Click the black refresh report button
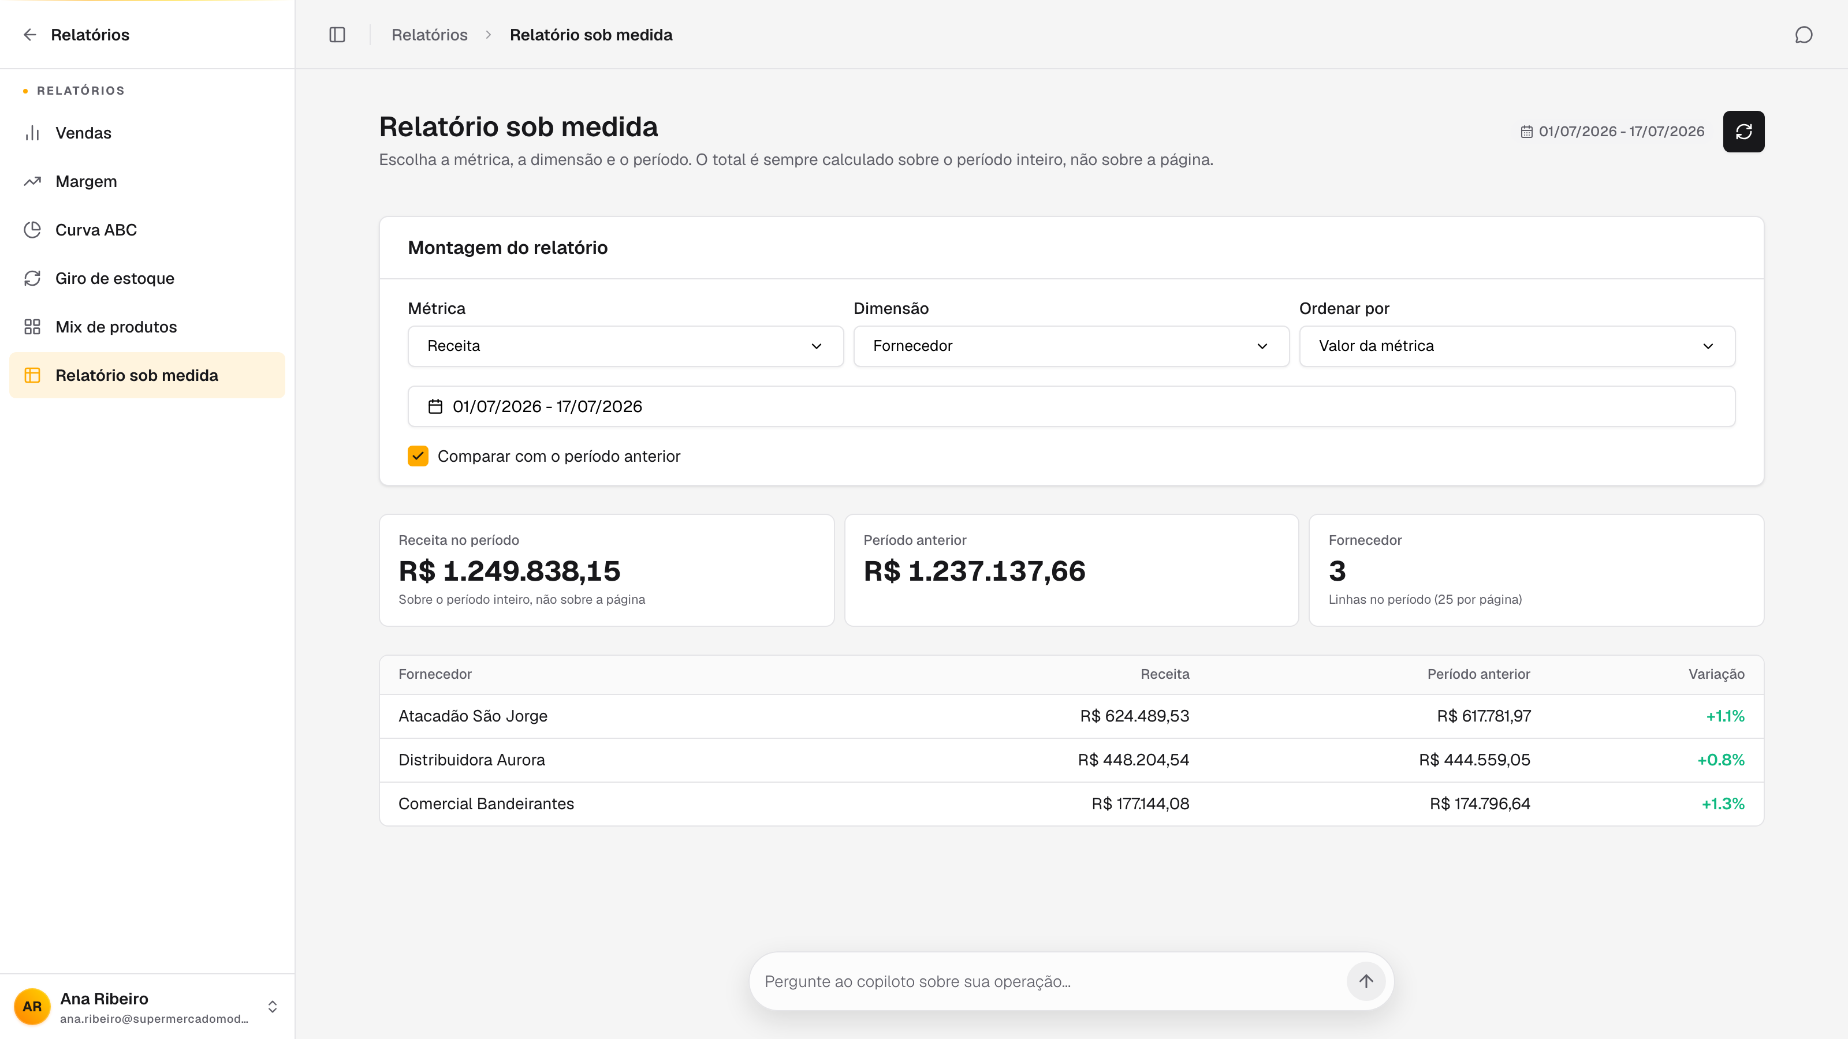Viewport: 1848px width, 1039px height. pos(1744,131)
